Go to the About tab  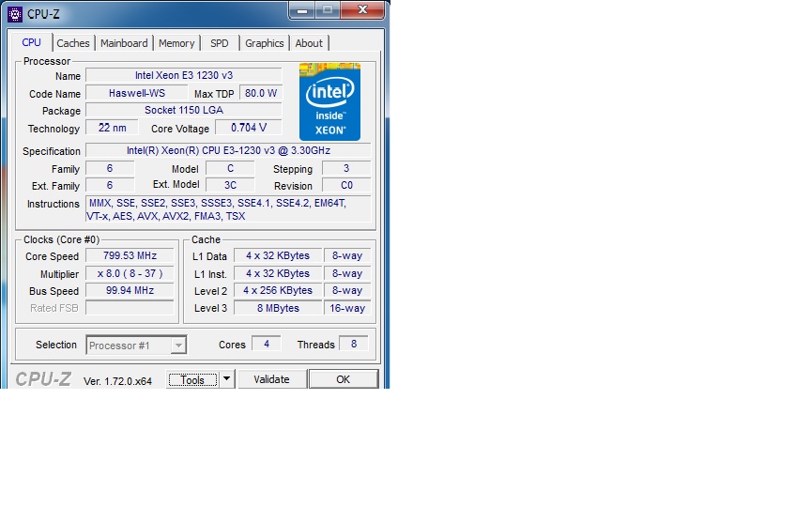pos(309,43)
